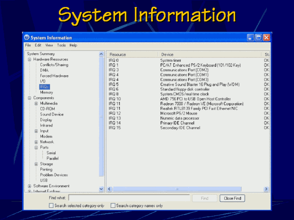Collapse the Ports tree node
294x220 pixels.
click(x=36, y=148)
